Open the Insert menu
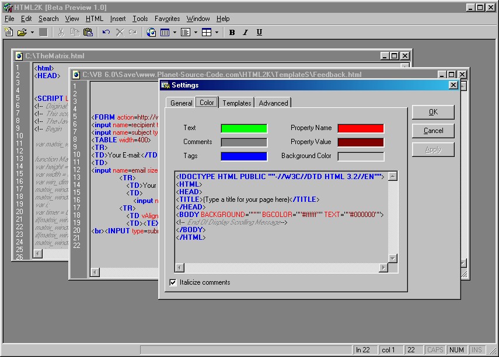 tap(118, 19)
